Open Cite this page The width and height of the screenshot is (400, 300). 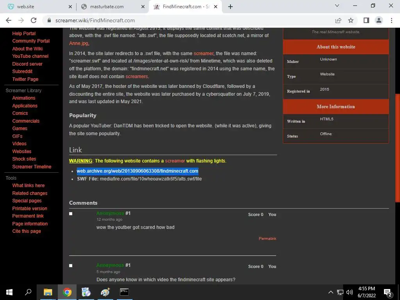(27, 231)
